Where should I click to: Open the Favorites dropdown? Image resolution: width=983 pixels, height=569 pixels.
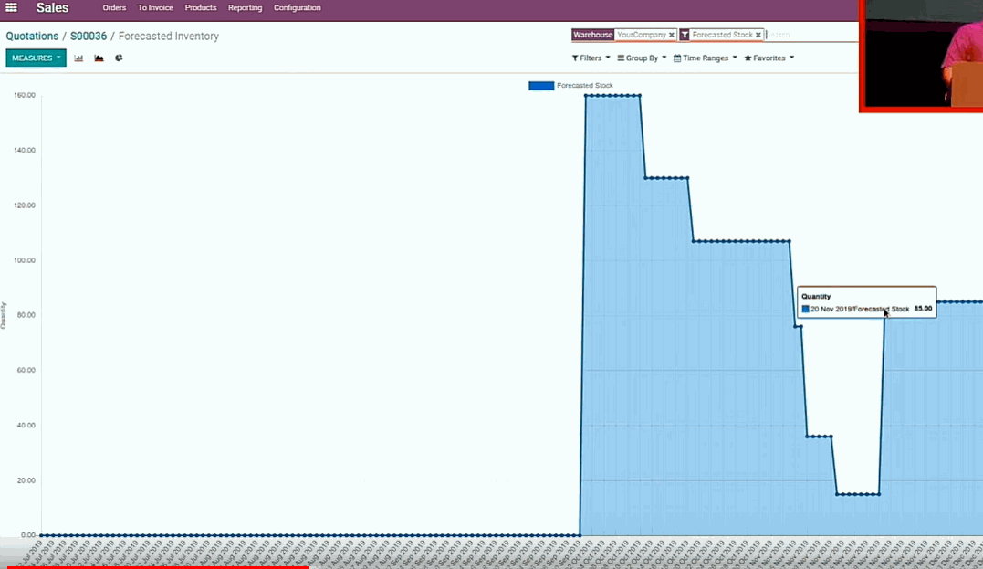coord(769,58)
